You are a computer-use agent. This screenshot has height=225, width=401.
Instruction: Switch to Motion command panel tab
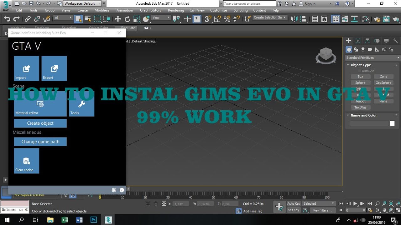377,41
